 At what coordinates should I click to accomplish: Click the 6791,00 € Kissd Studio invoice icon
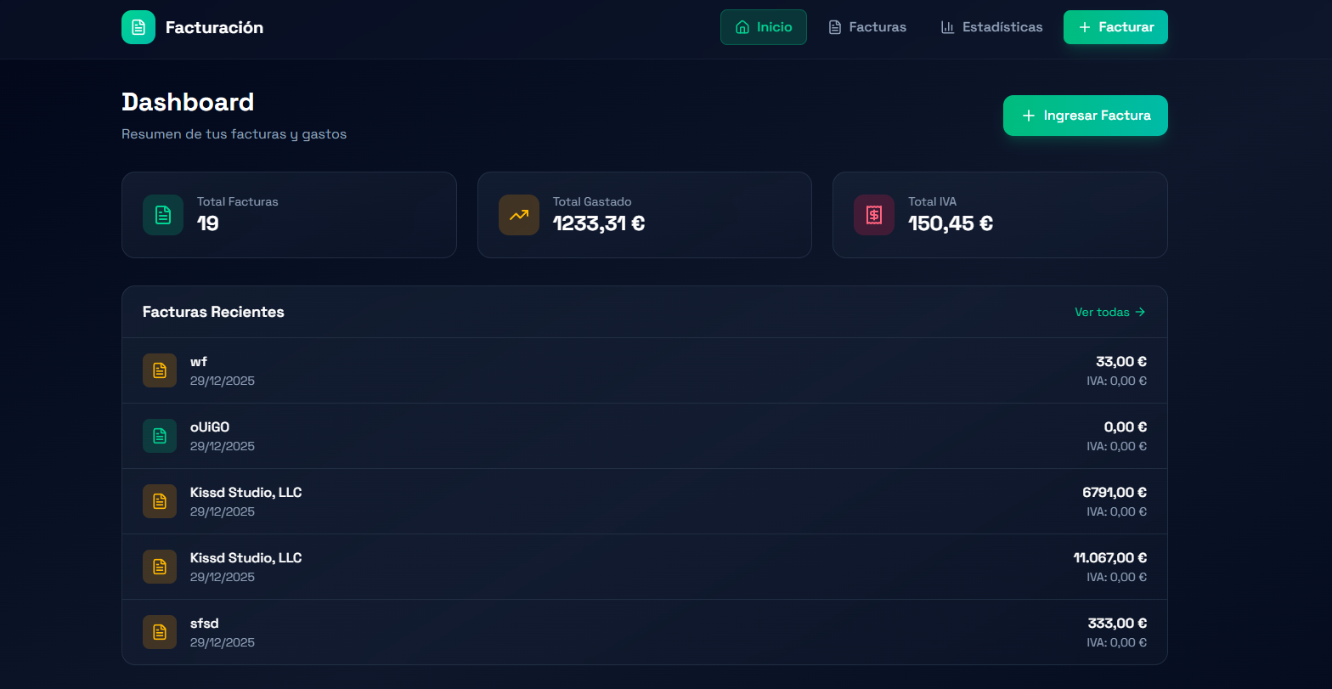coord(160,501)
